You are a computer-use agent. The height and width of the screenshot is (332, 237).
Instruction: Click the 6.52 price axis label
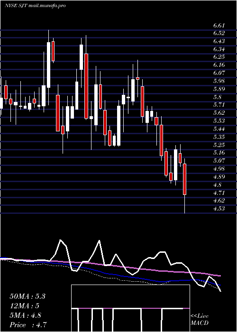point(219,33)
